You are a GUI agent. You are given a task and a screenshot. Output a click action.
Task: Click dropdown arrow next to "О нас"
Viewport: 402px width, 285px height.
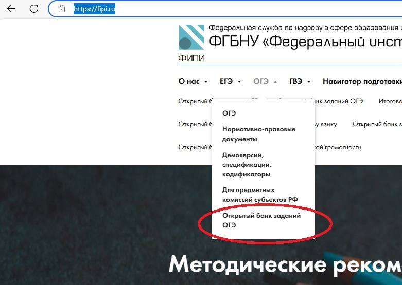pyautogui.click(x=205, y=82)
